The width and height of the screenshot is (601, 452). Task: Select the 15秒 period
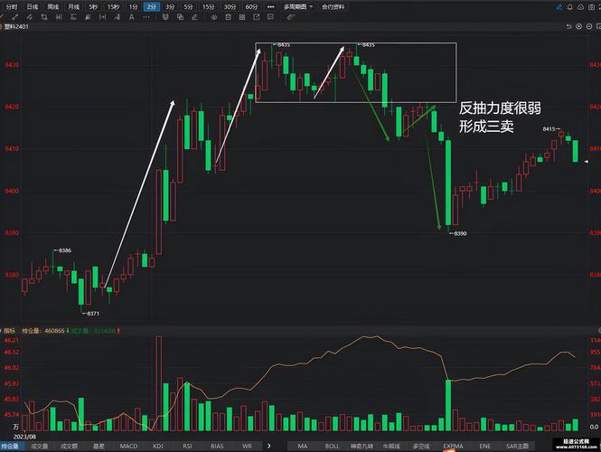[x=114, y=7]
